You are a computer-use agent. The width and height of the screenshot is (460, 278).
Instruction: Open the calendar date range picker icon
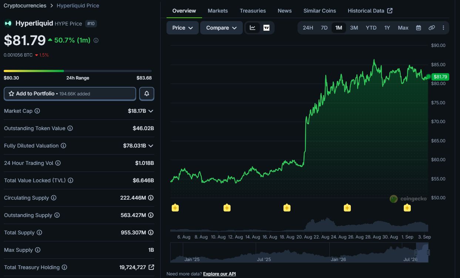[419, 28]
